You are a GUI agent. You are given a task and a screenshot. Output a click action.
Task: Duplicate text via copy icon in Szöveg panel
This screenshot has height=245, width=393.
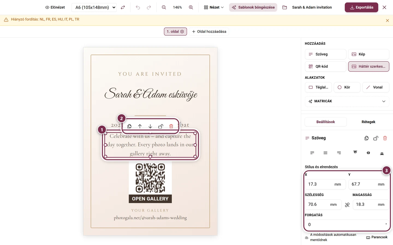click(367, 138)
